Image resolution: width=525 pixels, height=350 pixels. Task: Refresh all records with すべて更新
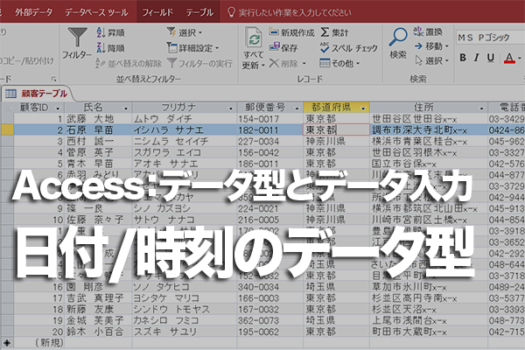[254, 48]
